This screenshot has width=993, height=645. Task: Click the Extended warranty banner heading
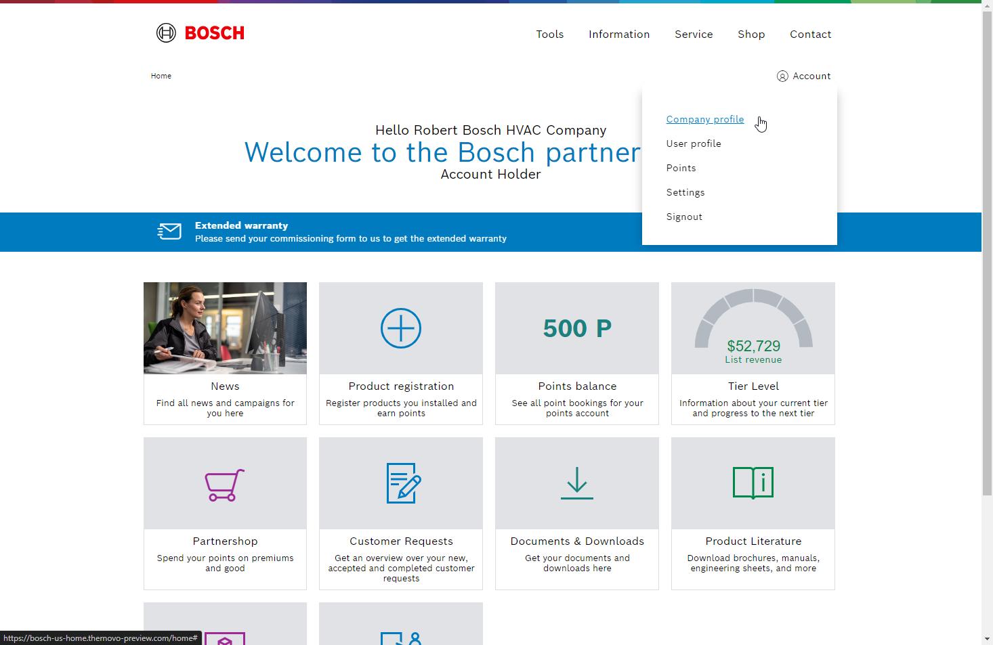[x=241, y=225]
